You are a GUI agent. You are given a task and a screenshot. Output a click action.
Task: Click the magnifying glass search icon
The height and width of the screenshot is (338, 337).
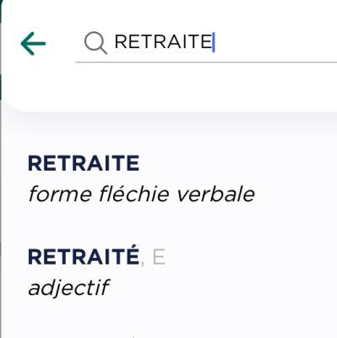click(x=95, y=43)
